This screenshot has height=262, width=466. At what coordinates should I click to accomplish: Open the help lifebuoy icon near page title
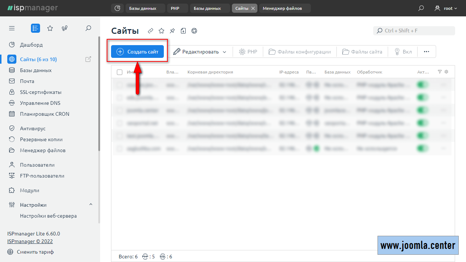(x=194, y=31)
